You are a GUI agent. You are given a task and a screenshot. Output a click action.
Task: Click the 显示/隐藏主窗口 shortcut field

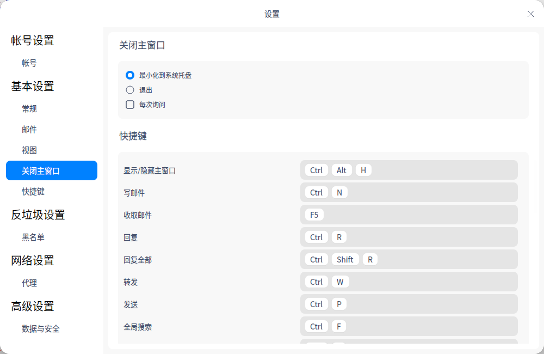[409, 170]
